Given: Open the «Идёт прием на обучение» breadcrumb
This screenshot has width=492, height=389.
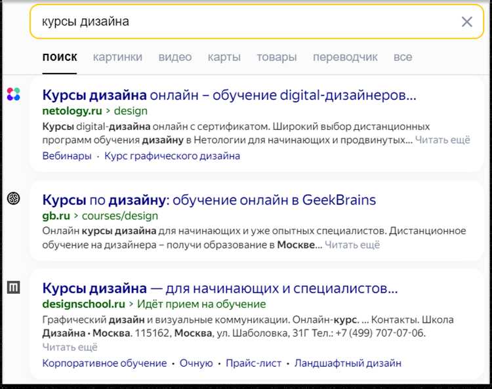Looking at the screenshot, I should 201,304.
